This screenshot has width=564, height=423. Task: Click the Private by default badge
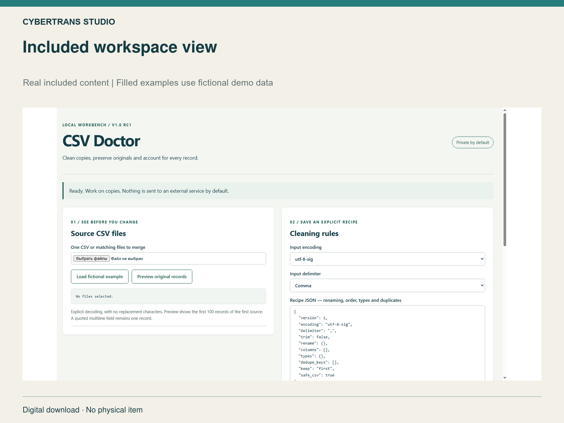(473, 142)
